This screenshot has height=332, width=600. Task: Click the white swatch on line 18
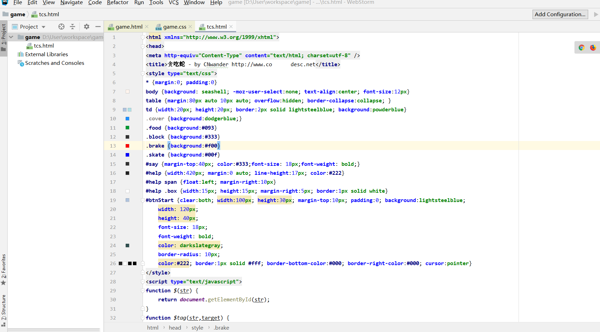(x=127, y=191)
